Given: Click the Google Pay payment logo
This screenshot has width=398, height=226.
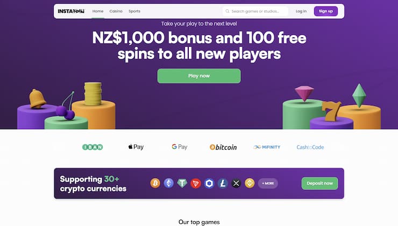Looking at the screenshot, I should tap(179, 147).
